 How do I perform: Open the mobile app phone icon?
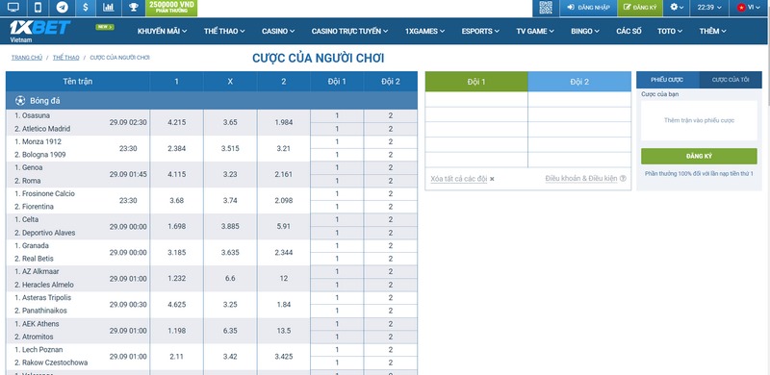click(38, 8)
